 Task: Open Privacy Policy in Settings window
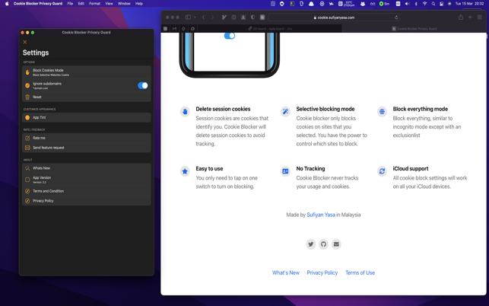coord(87,201)
